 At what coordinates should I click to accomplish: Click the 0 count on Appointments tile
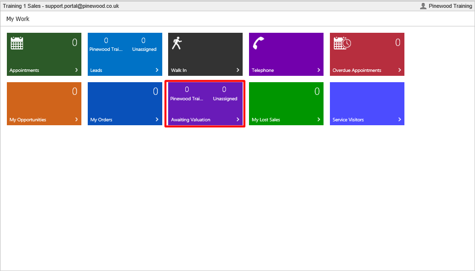pos(75,43)
